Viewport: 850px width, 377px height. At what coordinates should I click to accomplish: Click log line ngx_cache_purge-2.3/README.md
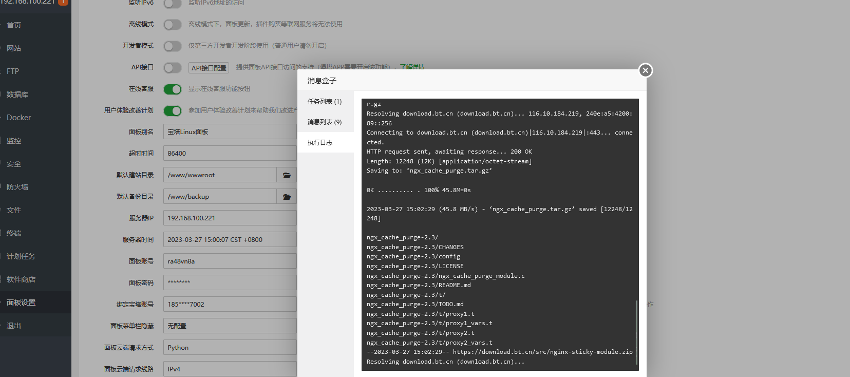click(419, 285)
